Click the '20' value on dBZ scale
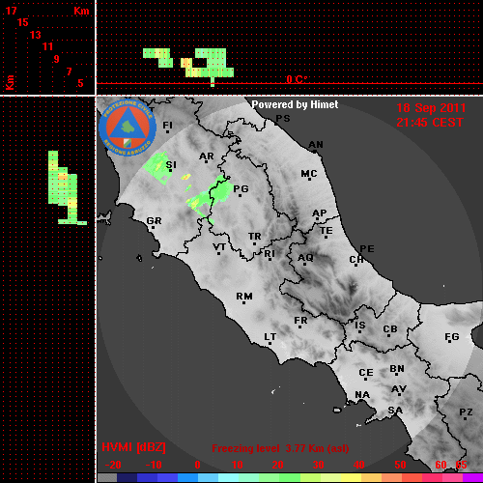This screenshot has height=483, width=483. [278, 465]
